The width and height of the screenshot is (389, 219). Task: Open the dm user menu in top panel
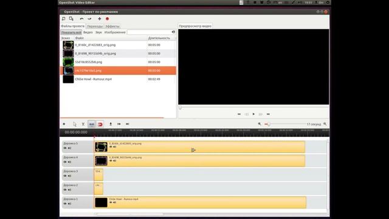point(320,2)
